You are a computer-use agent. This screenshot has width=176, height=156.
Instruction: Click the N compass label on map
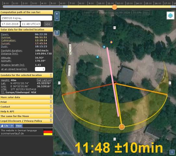pos(115,28)
